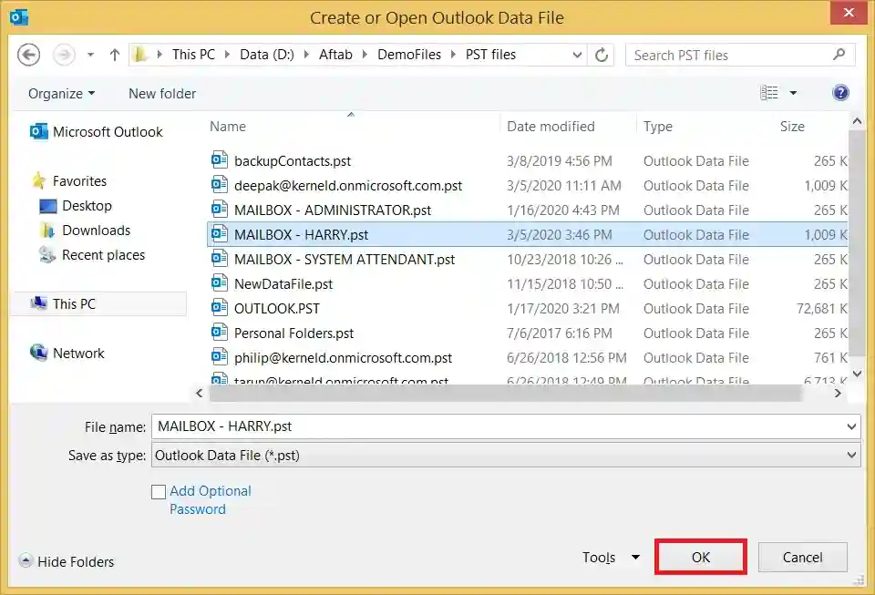Select backupContacts.pst file icon
This screenshot has width=875, height=595.
[220, 160]
